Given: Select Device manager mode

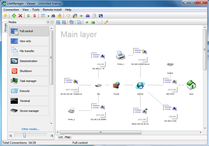Looking at the screenshot, I should 29,111.
